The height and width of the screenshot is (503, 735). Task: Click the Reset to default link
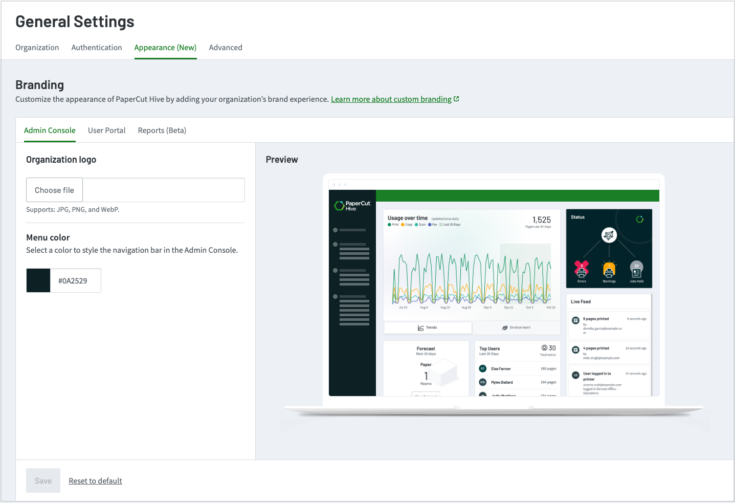tap(95, 480)
